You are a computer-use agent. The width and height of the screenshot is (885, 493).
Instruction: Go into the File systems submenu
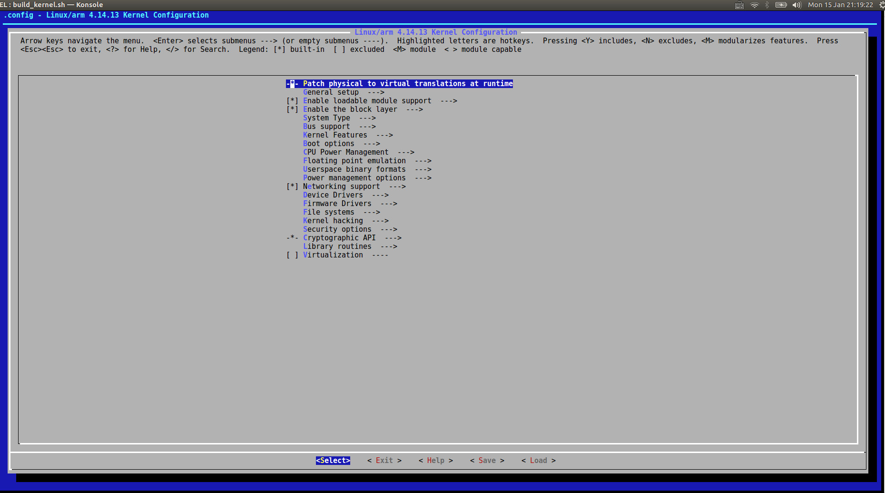tap(342, 212)
